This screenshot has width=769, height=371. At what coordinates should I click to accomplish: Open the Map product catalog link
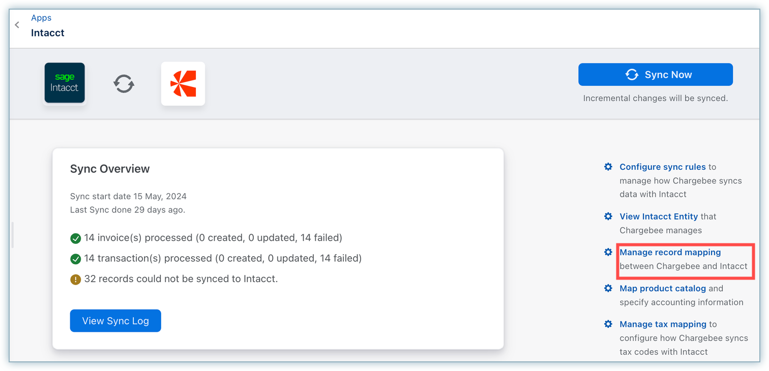(x=662, y=288)
